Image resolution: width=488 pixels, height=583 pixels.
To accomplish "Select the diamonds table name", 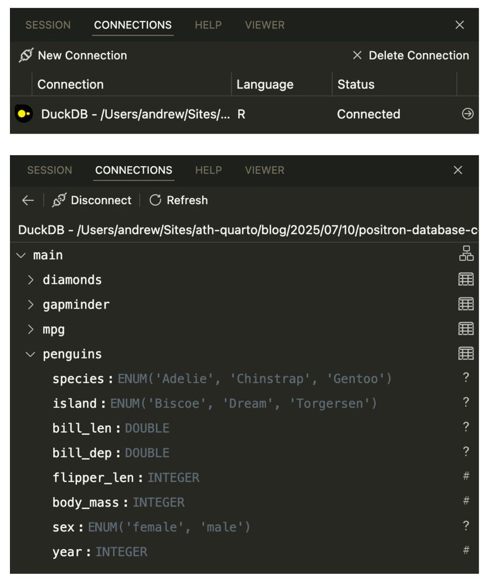I will [x=72, y=280].
